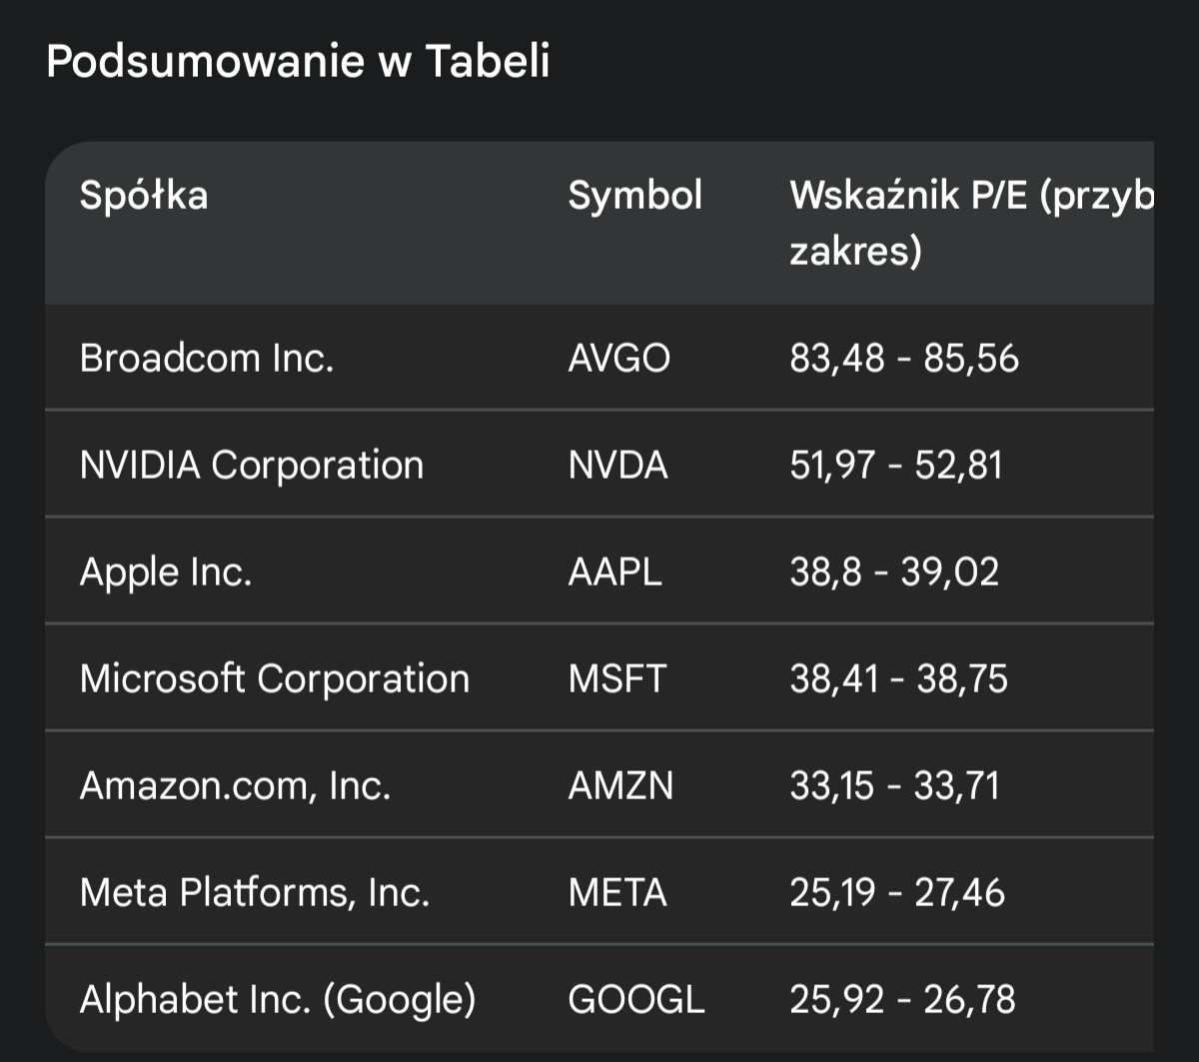
Task: Click the "Spółka" column header
Action: coord(144,195)
